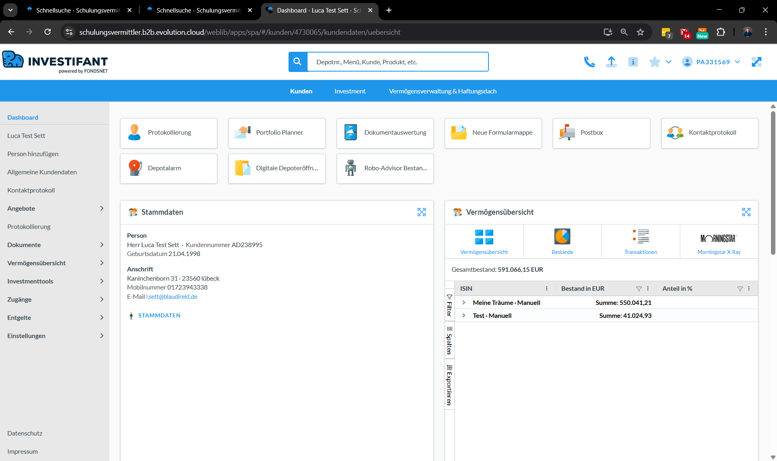Click the blue search magnifier button
This screenshot has height=461, width=777.
297,62
